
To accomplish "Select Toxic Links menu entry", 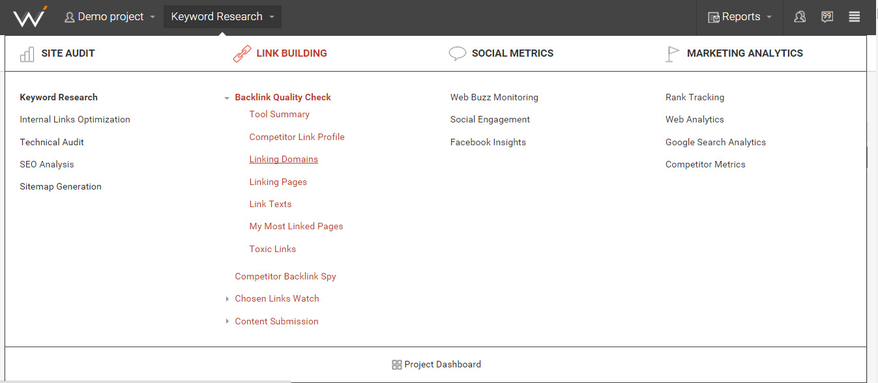I will coord(272,249).
